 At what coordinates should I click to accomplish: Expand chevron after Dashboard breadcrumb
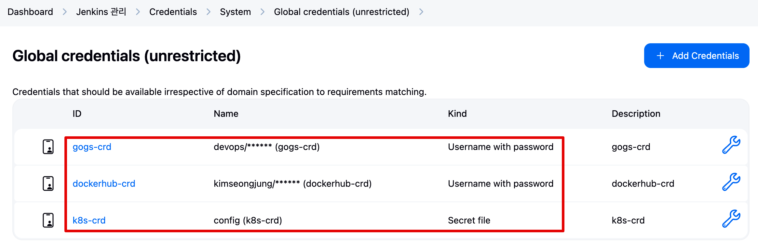(x=65, y=12)
